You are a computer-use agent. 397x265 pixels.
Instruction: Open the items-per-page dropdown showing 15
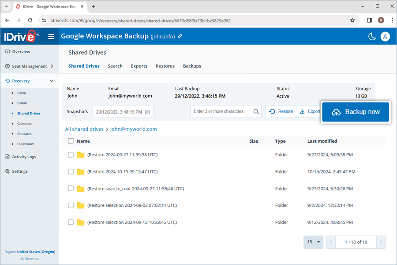coord(313,242)
